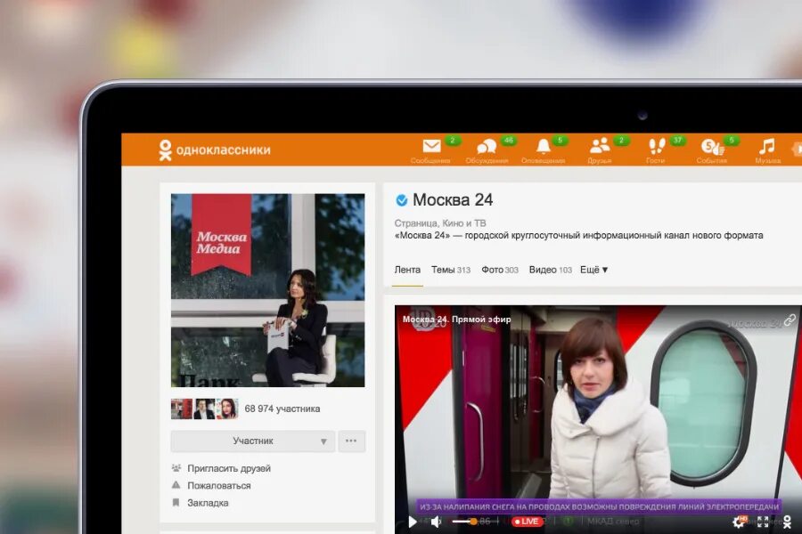
Task: Expand the Участник membership dropdown
Action: pyautogui.click(x=253, y=441)
